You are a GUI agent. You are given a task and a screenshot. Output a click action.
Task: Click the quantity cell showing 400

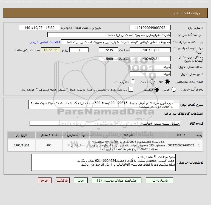(x=49, y=145)
